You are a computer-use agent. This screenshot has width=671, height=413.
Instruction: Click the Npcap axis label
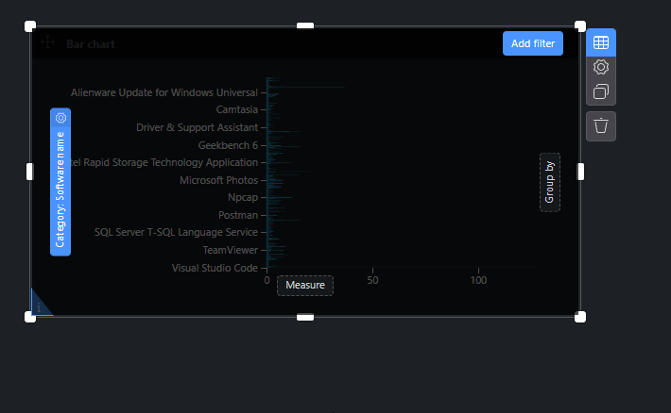pos(243,198)
